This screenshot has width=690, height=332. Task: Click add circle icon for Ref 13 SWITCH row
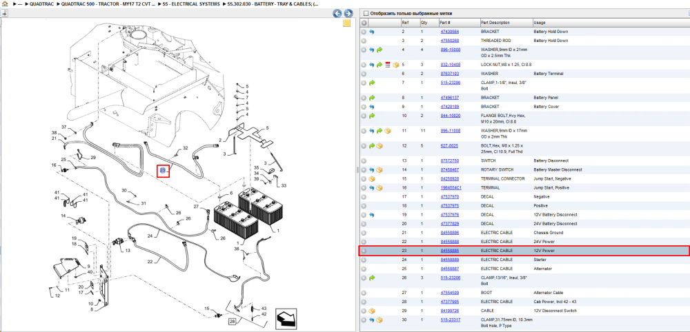[364, 160]
